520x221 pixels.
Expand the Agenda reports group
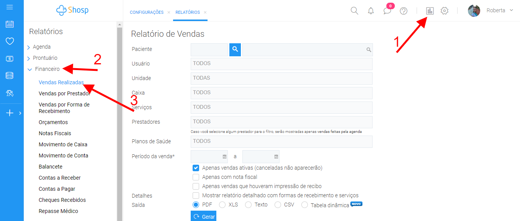point(28,47)
